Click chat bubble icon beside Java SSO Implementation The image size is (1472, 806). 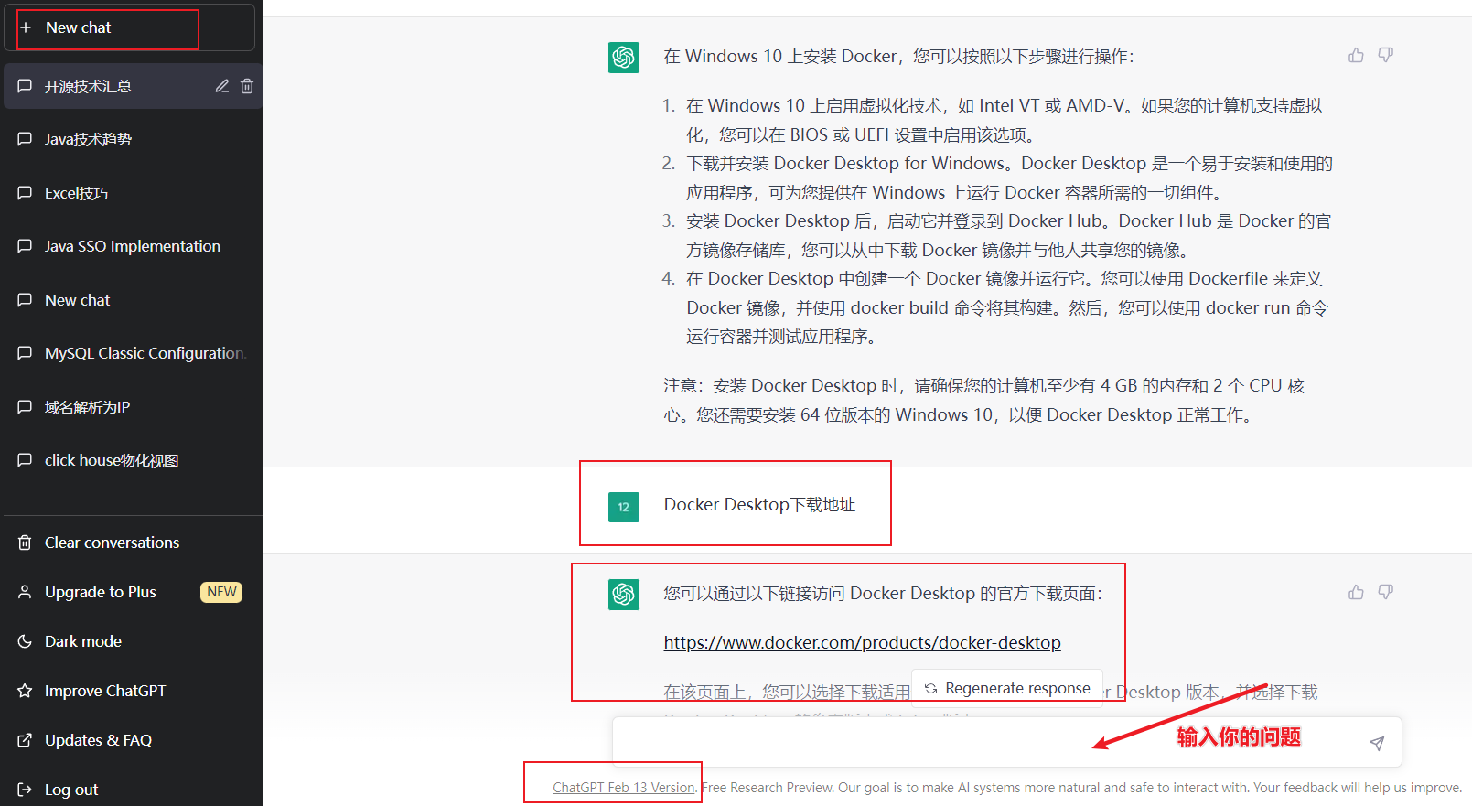pos(25,246)
